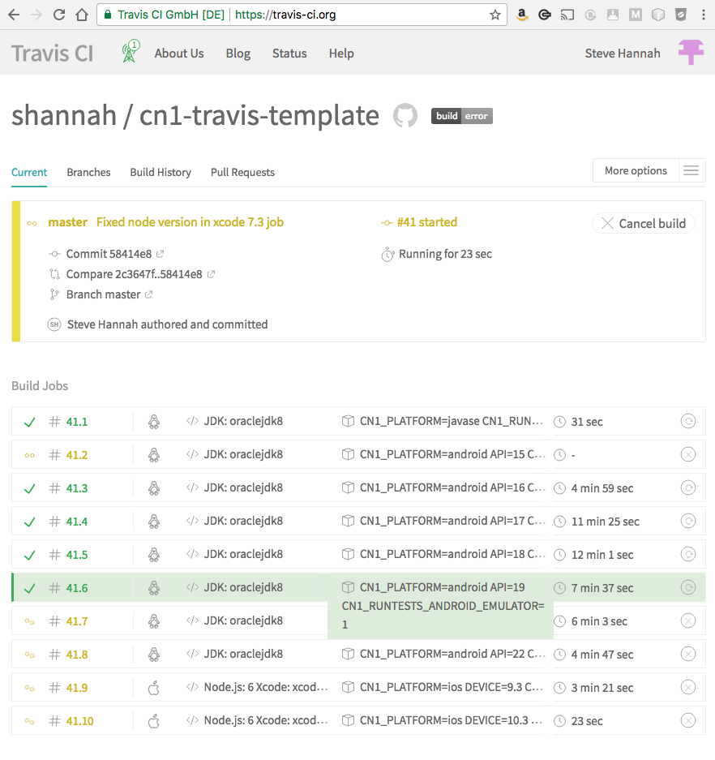The image size is (715, 760).
Task: Select the Android icon on job 41.3
Action: click(x=154, y=487)
